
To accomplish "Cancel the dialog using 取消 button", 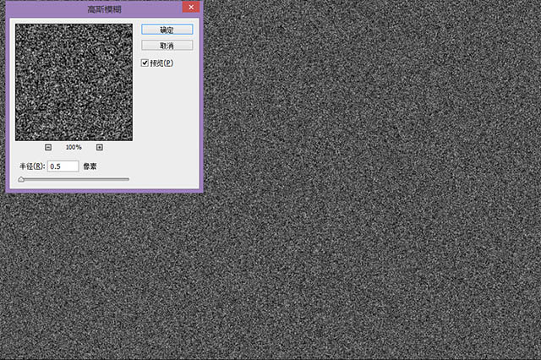I will 167,45.
